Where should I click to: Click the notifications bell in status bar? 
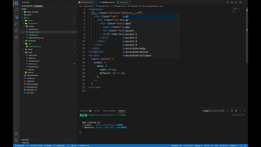coord(245,145)
